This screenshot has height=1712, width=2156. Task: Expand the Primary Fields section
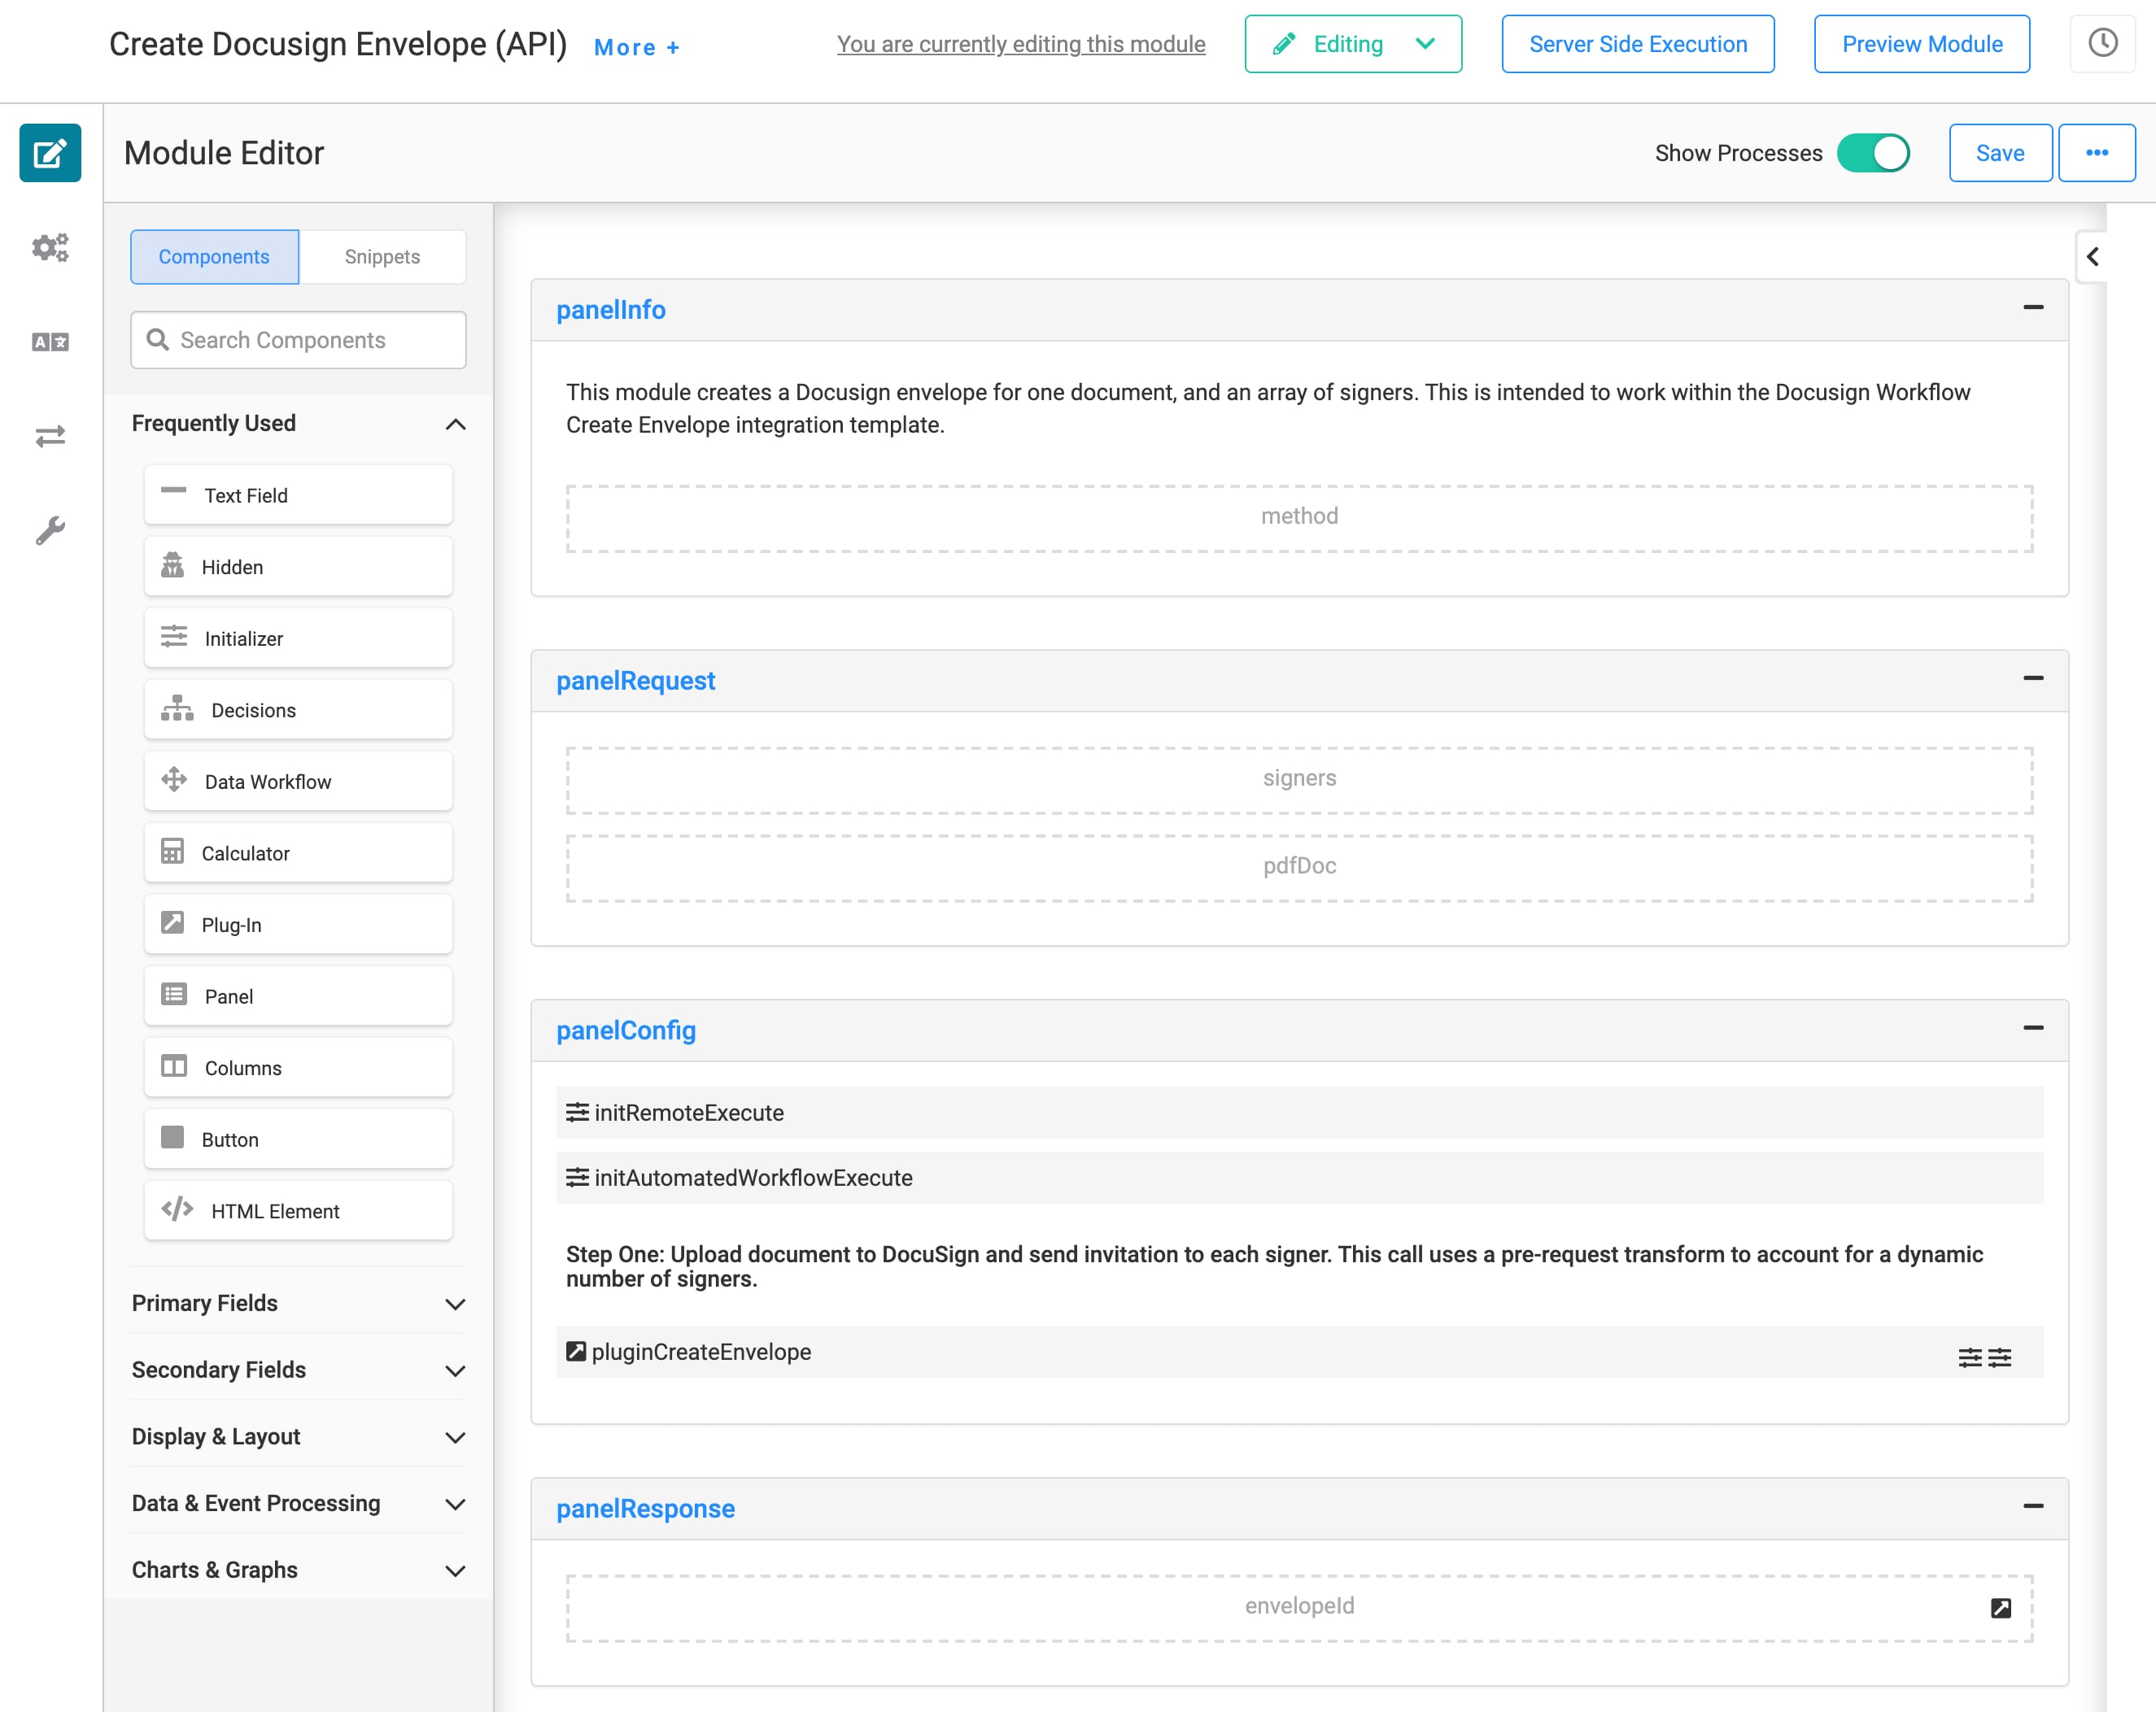455,1305
